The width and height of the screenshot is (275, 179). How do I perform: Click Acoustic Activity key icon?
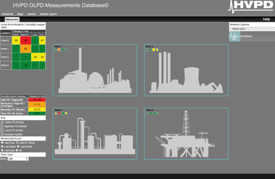[x=2, y=134]
